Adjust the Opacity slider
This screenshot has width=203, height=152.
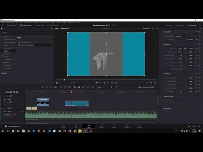coord(181,40)
